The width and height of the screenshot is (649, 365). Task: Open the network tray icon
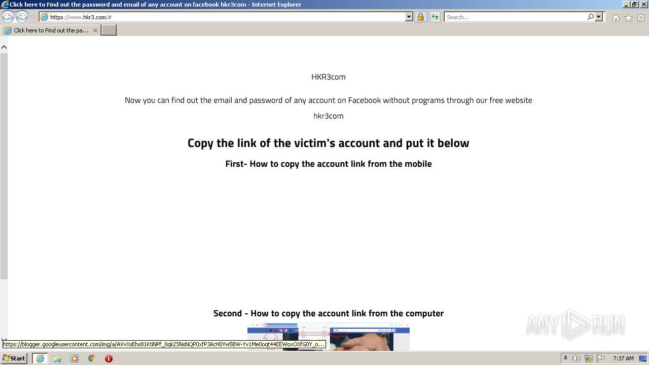(589, 358)
